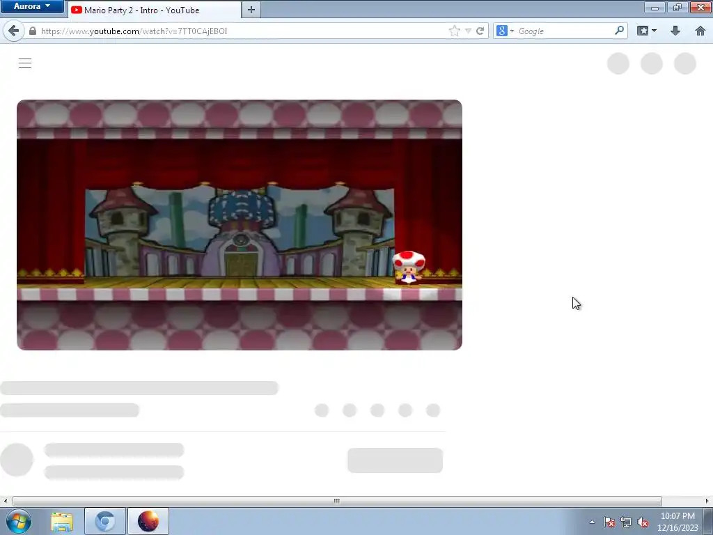Screen dimensions: 713x535
Task: Click the Mario Party 2 video player
Action: tap(240, 225)
